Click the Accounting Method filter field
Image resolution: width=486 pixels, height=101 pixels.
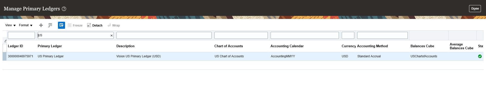point(382,35)
